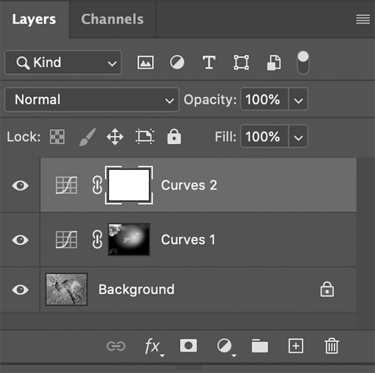The height and width of the screenshot is (373, 375).
Task: Select the Curves 1 layer mask thumbnail
Action: pos(129,240)
